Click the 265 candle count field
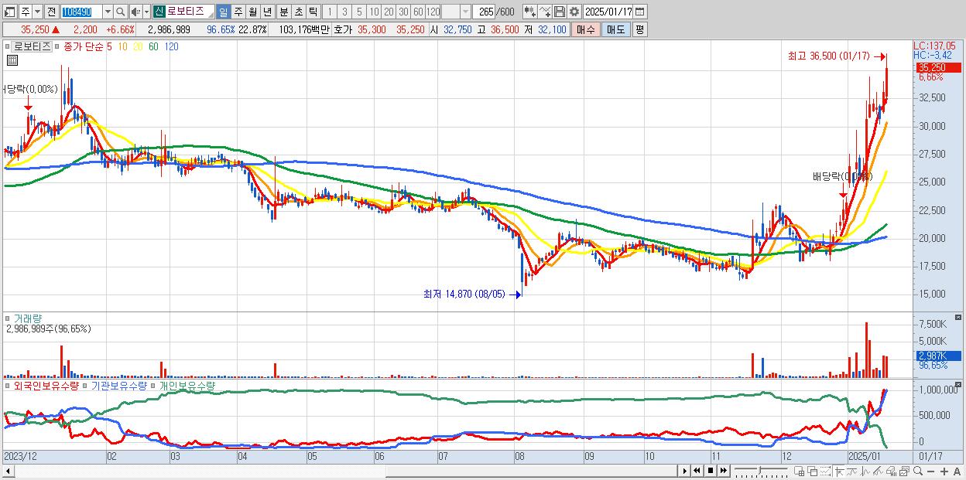This screenshot has width=966, height=480. [x=484, y=12]
